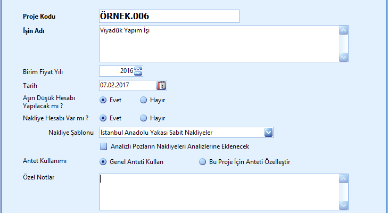Click the Proje Kodu input field
This screenshot has height=213, width=388.
coord(169,16)
